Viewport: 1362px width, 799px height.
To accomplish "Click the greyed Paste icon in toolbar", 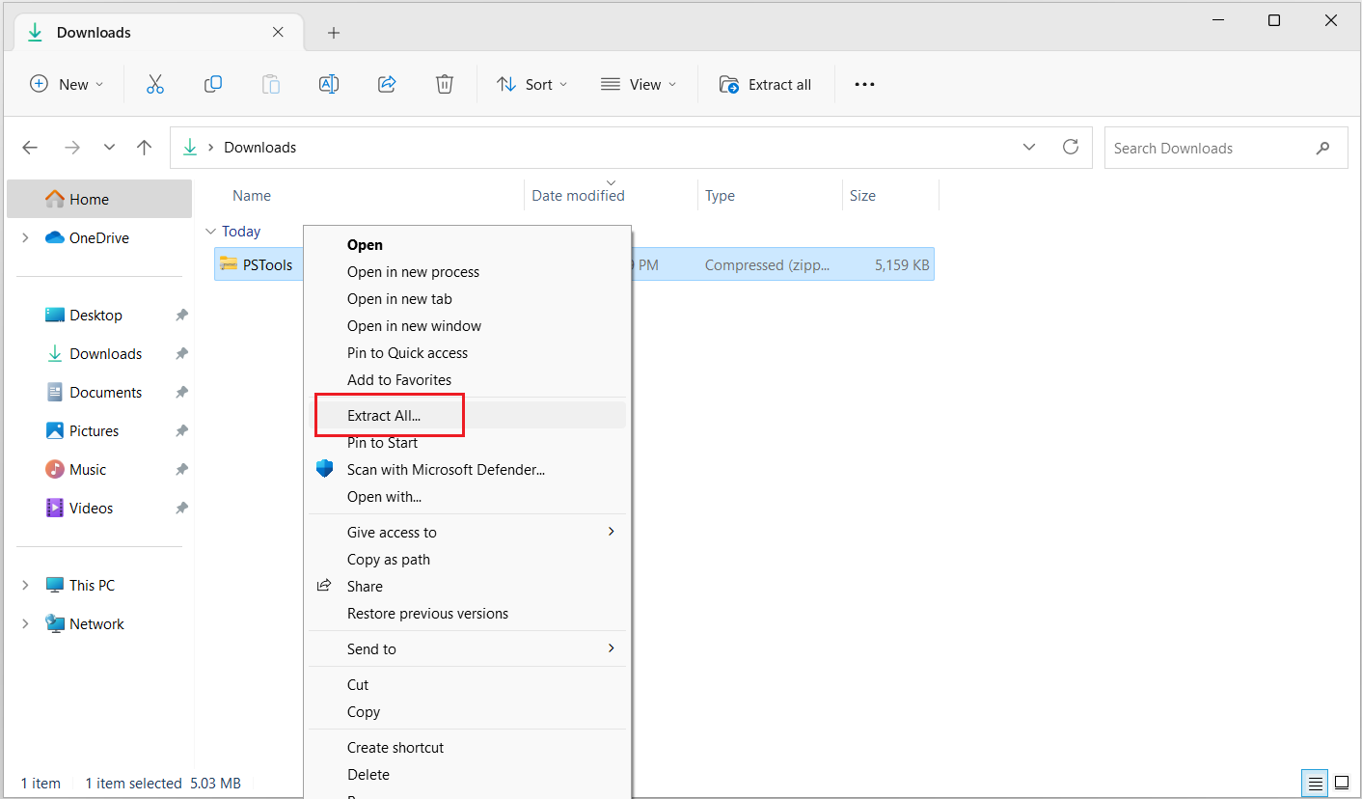I will (271, 85).
